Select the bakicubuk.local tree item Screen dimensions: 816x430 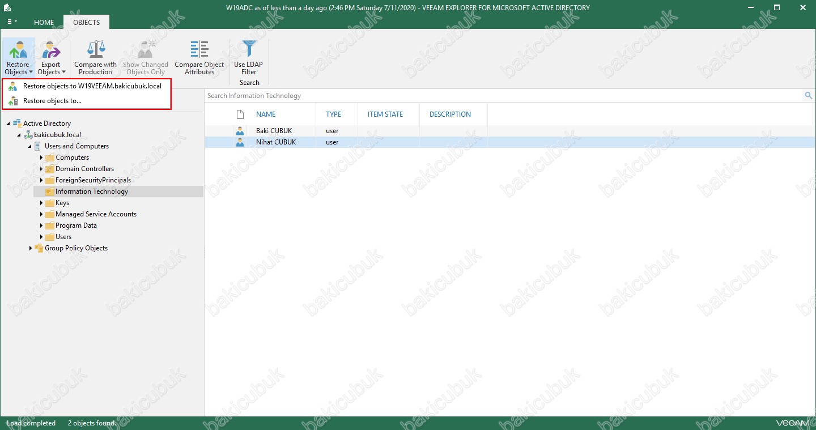(x=57, y=135)
